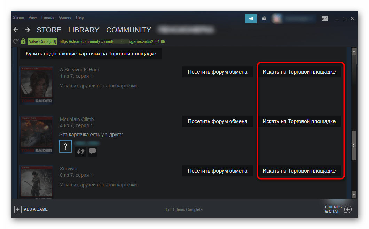Click friend's question mark avatar
The width and height of the screenshot is (369, 229).
pos(65,146)
